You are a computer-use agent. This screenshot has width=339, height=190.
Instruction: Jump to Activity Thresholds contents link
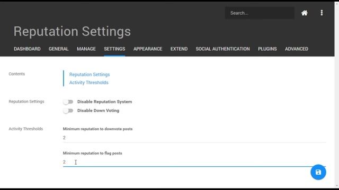click(88, 82)
